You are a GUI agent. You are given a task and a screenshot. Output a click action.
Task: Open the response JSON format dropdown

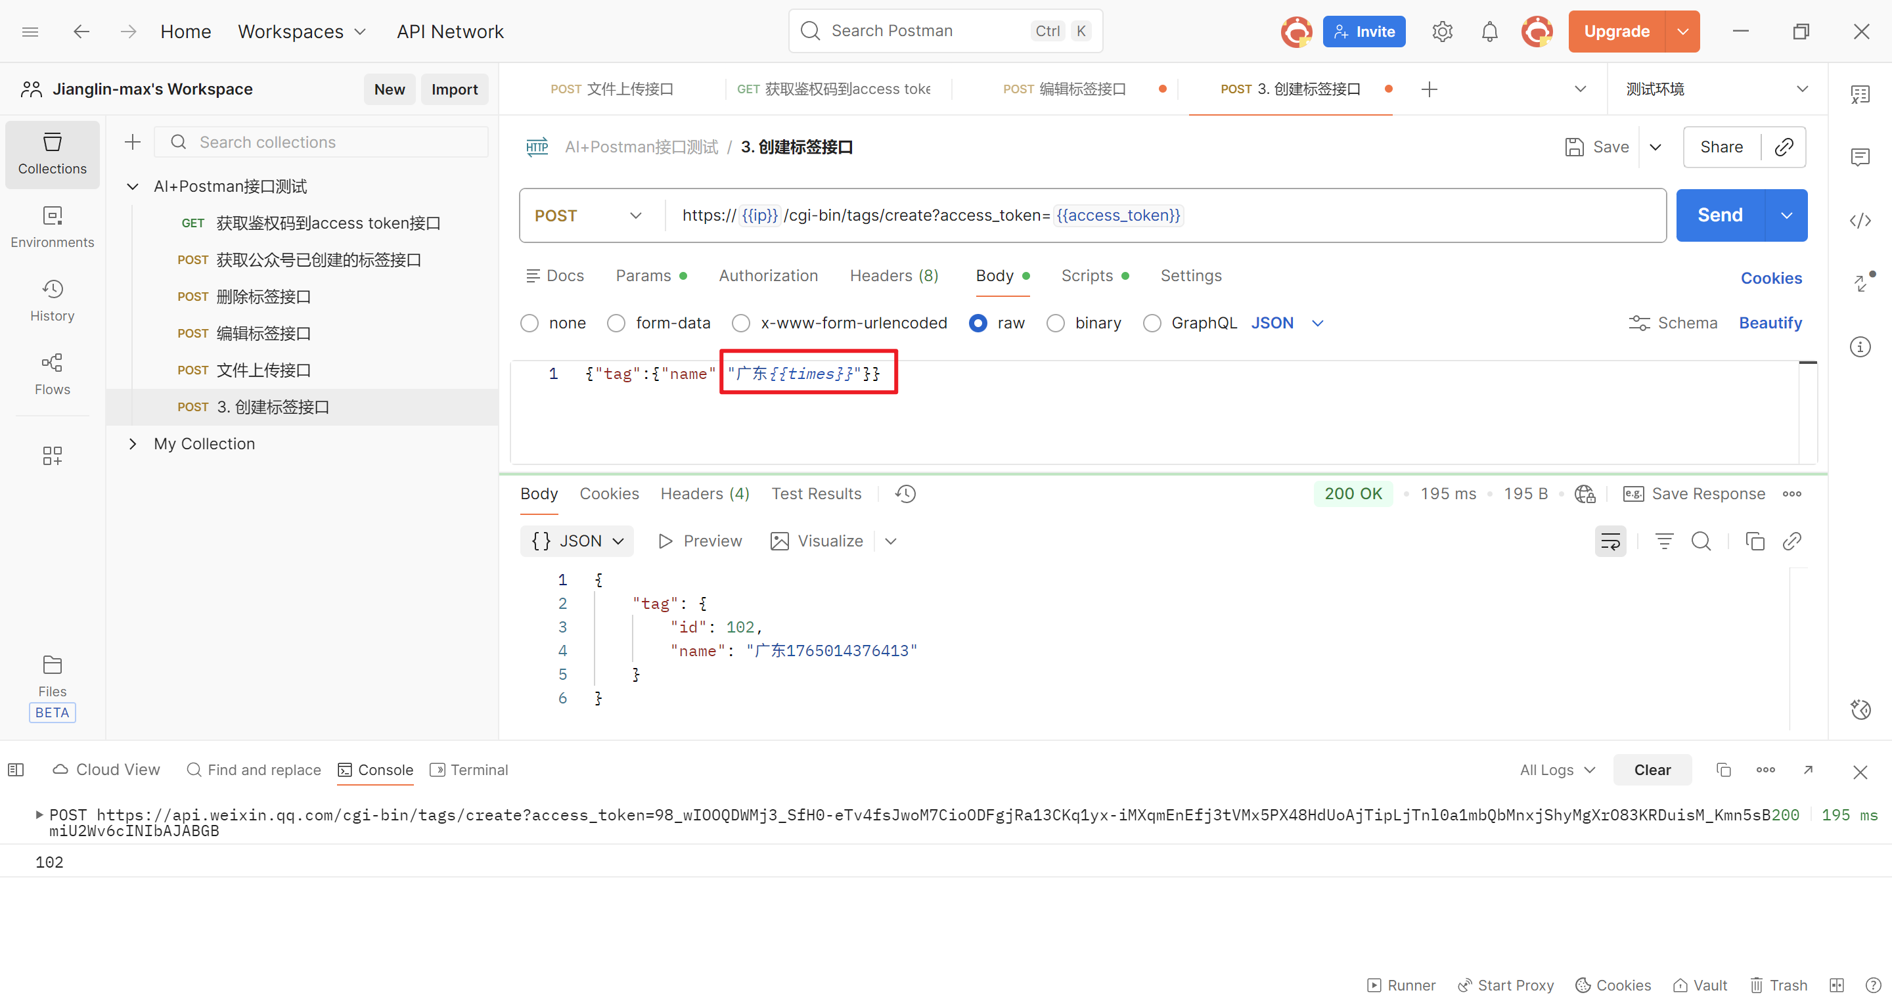577,541
